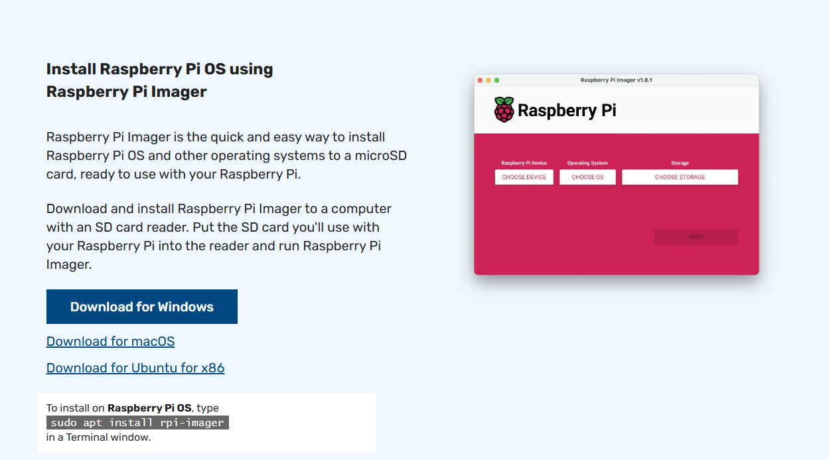Click the Raspberry Pi Device label
Viewport: 829px width, 460px height.
pyautogui.click(x=524, y=163)
